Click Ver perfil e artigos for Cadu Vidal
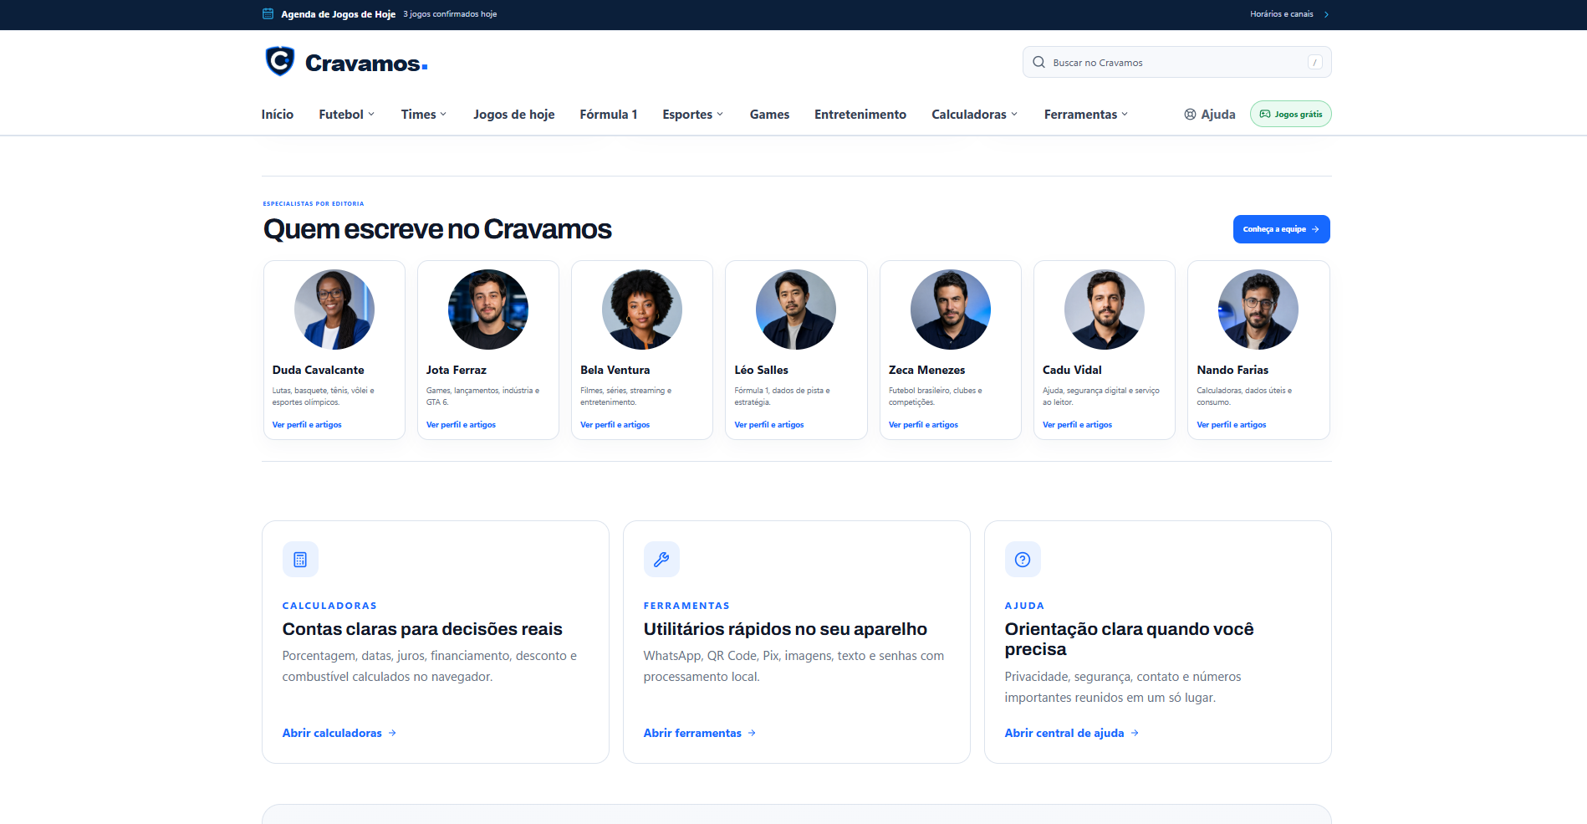This screenshot has width=1587, height=824. coord(1078,425)
